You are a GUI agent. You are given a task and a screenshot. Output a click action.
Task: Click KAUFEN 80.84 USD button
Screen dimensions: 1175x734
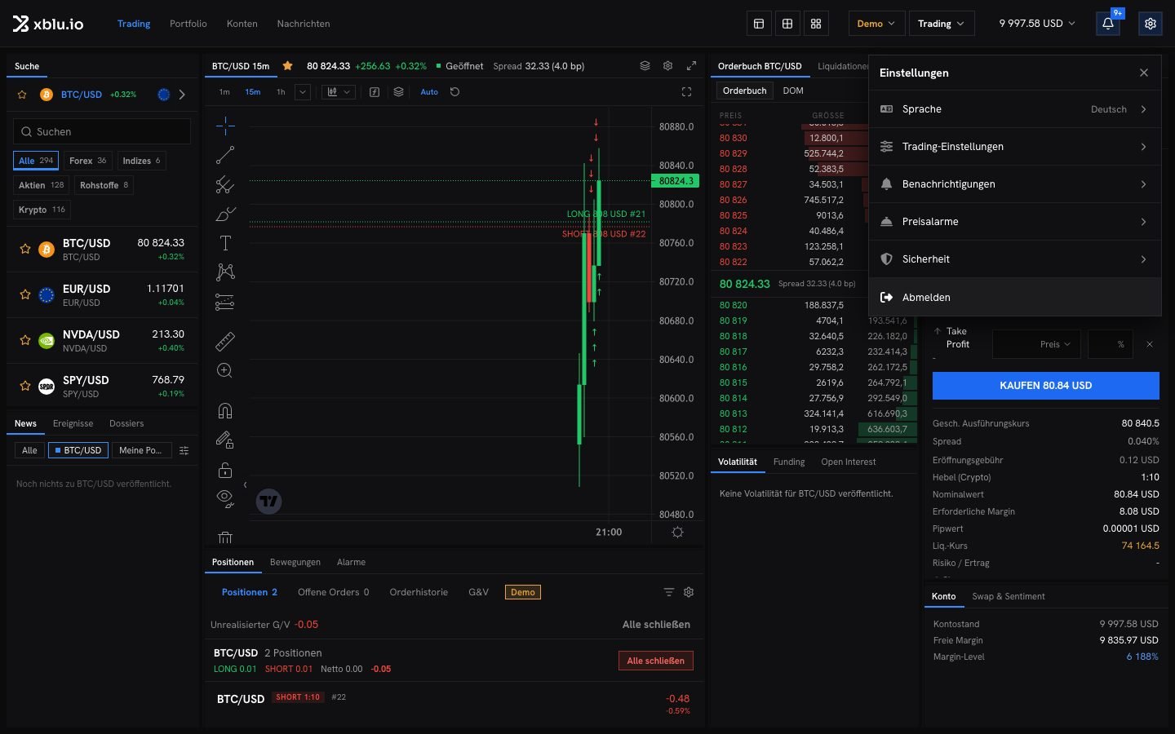point(1045,386)
